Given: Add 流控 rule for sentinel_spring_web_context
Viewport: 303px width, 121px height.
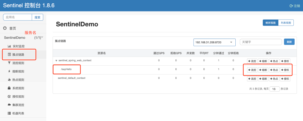Looking at the screenshot, I should click(x=252, y=61).
